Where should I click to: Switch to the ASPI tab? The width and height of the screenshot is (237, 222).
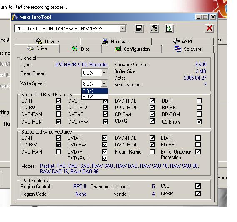click(182, 41)
